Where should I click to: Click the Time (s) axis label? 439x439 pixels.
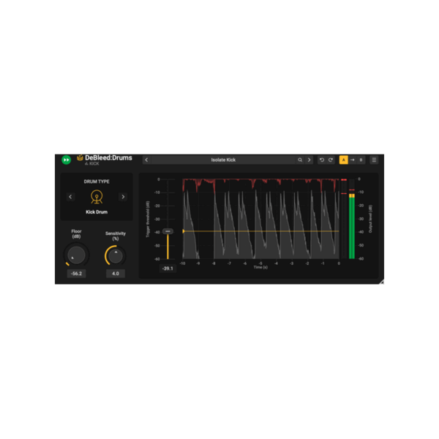[x=260, y=267]
